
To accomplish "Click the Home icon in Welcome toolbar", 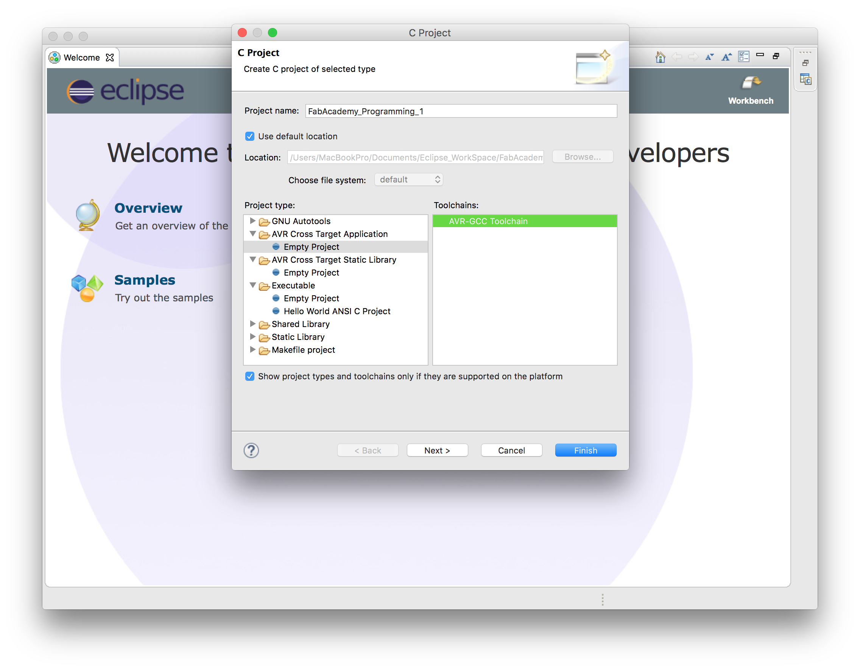I will coord(661,57).
